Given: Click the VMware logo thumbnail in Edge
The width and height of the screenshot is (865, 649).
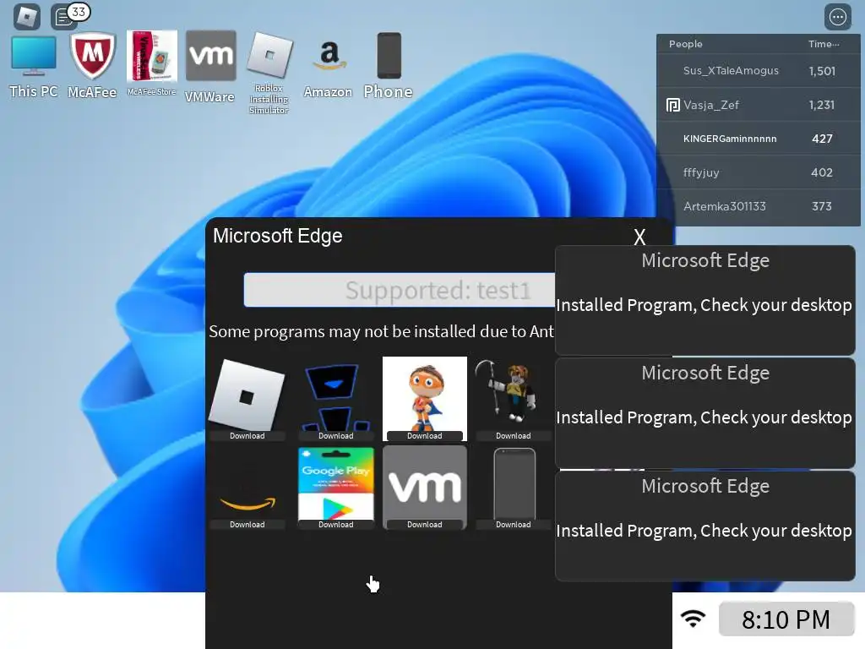Looking at the screenshot, I should click(424, 483).
